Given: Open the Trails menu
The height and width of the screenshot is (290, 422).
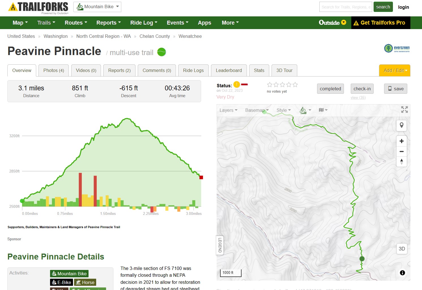Looking at the screenshot, I should coord(46,23).
